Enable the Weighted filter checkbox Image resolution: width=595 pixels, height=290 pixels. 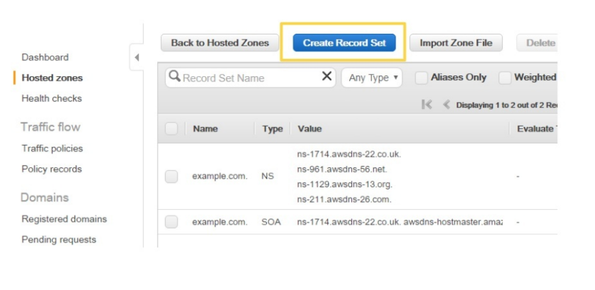click(x=505, y=77)
